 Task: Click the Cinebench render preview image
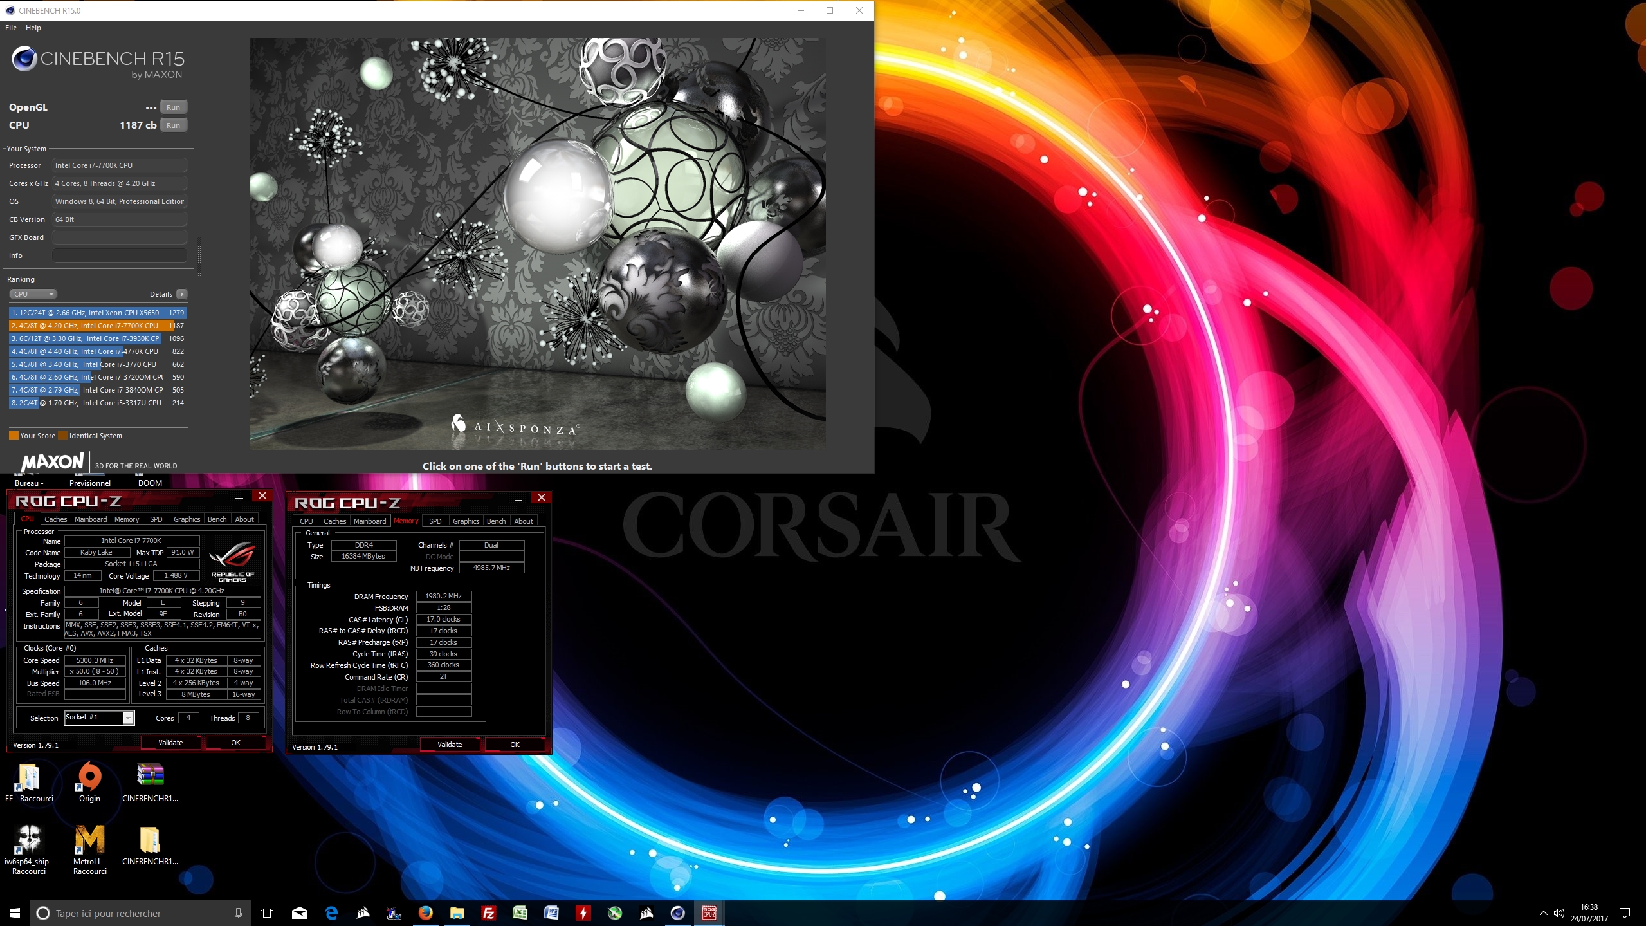(x=537, y=243)
